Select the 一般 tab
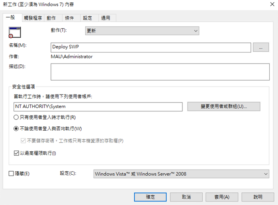Screen dimensions: 278x205 click(12, 17)
